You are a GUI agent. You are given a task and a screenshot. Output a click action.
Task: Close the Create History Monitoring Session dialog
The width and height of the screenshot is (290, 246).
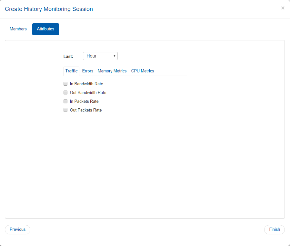283,8
